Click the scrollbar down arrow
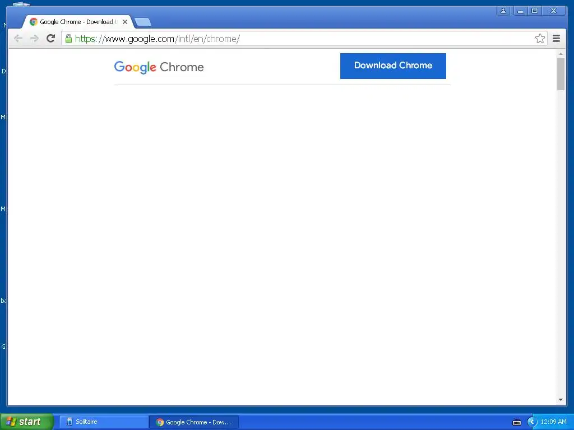Image resolution: width=574 pixels, height=430 pixels. point(561,400)
